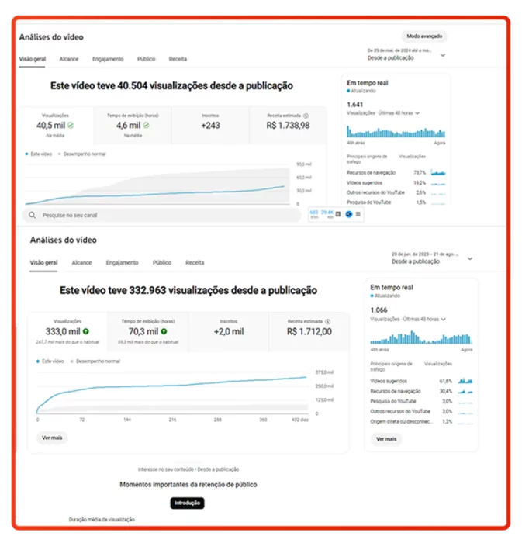
Task: Click the green check icon beside 40,5 mil
Action: point(71,125)
